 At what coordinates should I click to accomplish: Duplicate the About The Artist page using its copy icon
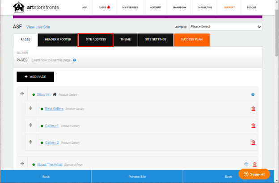point(246,164)
